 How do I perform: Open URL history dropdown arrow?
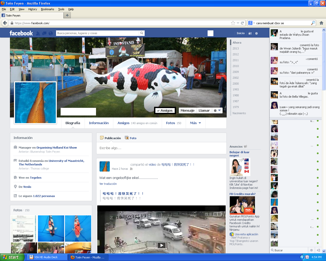click(238, 23)
